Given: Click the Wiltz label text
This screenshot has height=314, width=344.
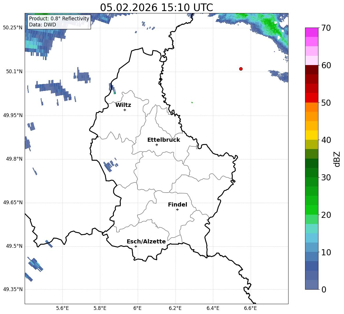Looking at the screenshot, I should coord(123,105).
